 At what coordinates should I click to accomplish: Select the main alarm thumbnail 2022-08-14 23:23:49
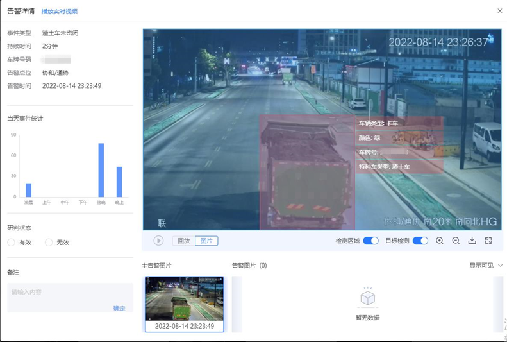(x=185, y=304)
